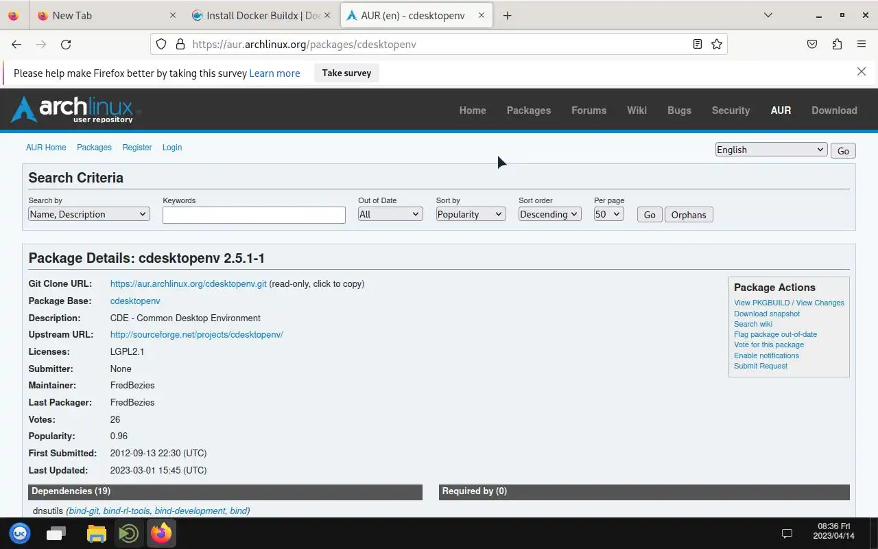Expand the Sort order Descending dropdown
The height and width of the screenshot is (549, 878).
coord(549,214)
